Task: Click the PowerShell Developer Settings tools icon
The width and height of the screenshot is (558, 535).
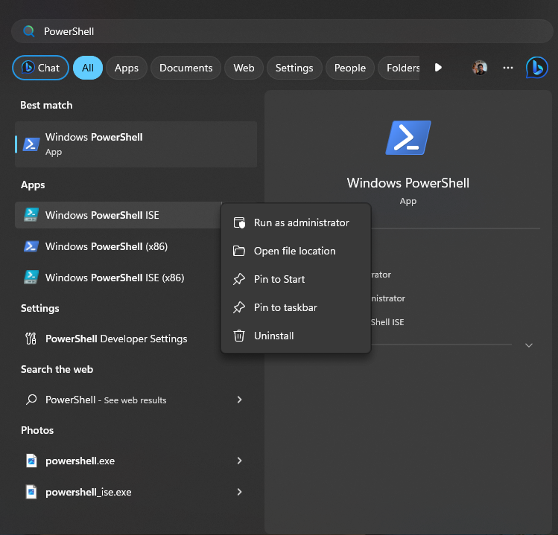Action: click(31, 339)
